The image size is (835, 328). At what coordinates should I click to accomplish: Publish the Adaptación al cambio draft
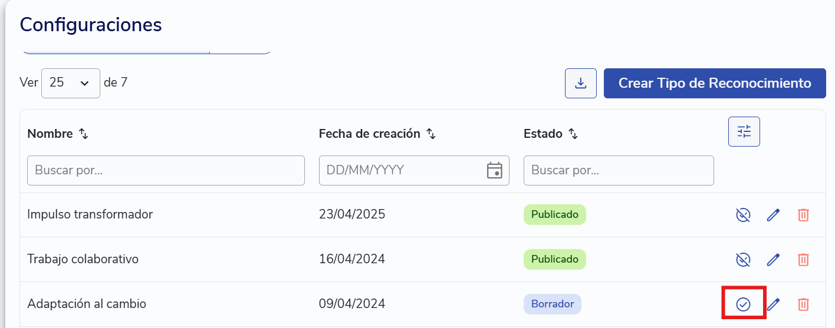tap(743, 304)
